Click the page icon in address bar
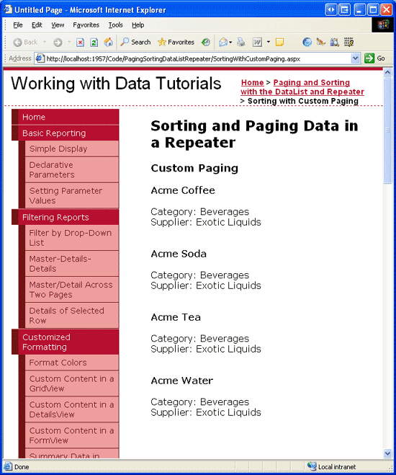 40,58
